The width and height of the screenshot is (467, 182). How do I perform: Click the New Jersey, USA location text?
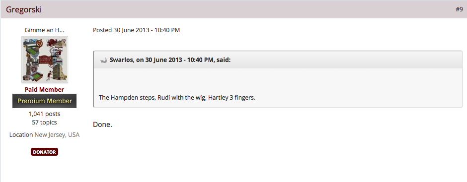pyautogui.click(x=57, y=135)
